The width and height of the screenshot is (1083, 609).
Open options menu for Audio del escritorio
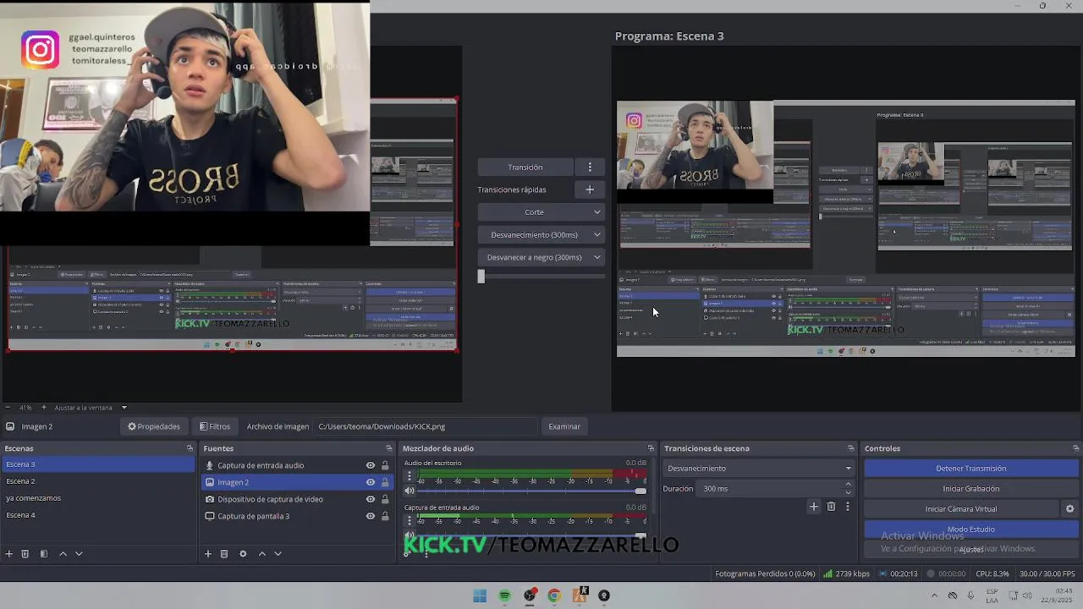410,476
